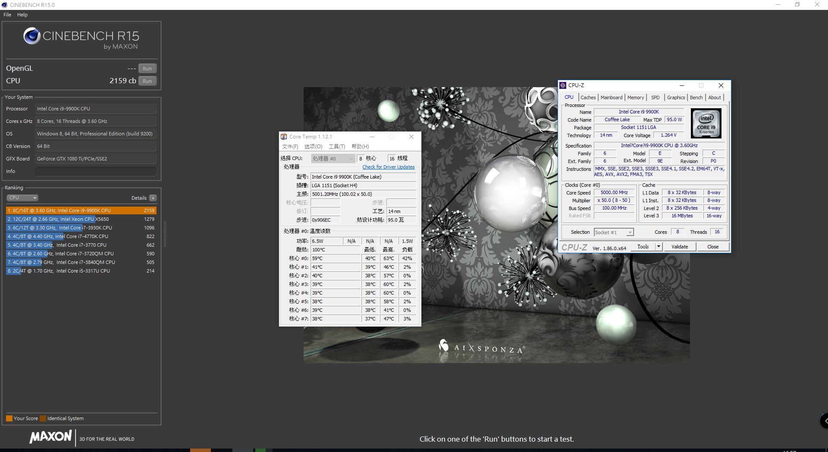
Task: Open Core Temp 文件(F) menu
Action: (x=290, y=147)
